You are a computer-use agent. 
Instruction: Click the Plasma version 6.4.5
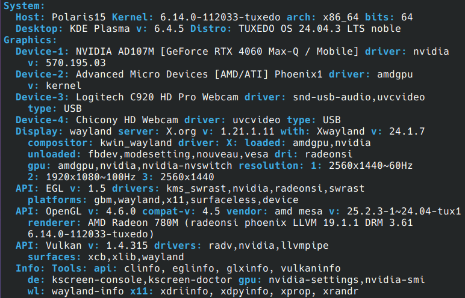(169, 29)
